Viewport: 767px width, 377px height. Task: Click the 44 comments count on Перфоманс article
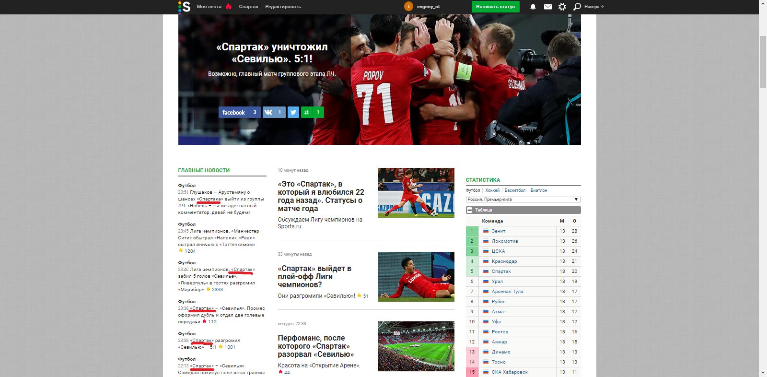284,372
